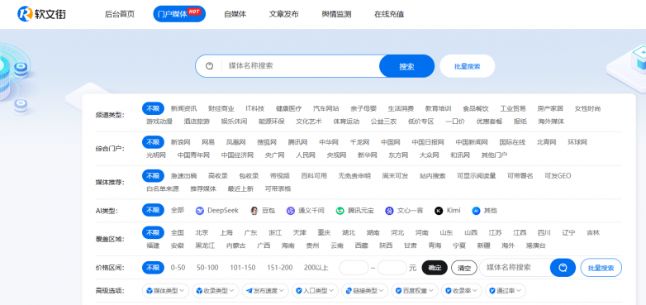Filter channel type by IT科技

coord(255,109)
